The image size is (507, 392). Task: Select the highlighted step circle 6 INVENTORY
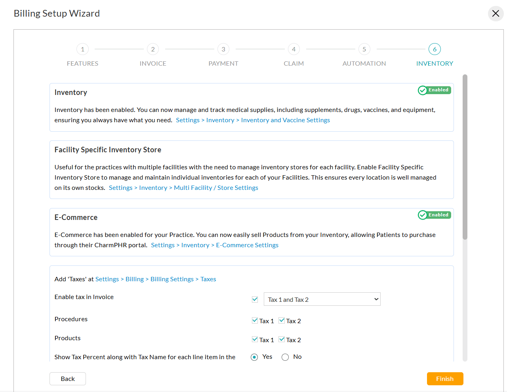435,49
